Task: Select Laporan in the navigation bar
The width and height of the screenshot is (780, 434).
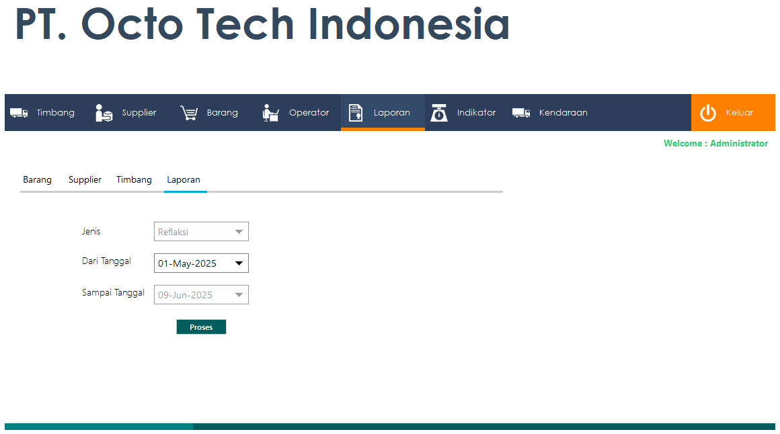Action: [x=392, y=113]
